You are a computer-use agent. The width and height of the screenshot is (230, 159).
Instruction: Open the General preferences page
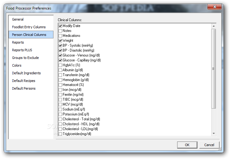coord(31,19)
